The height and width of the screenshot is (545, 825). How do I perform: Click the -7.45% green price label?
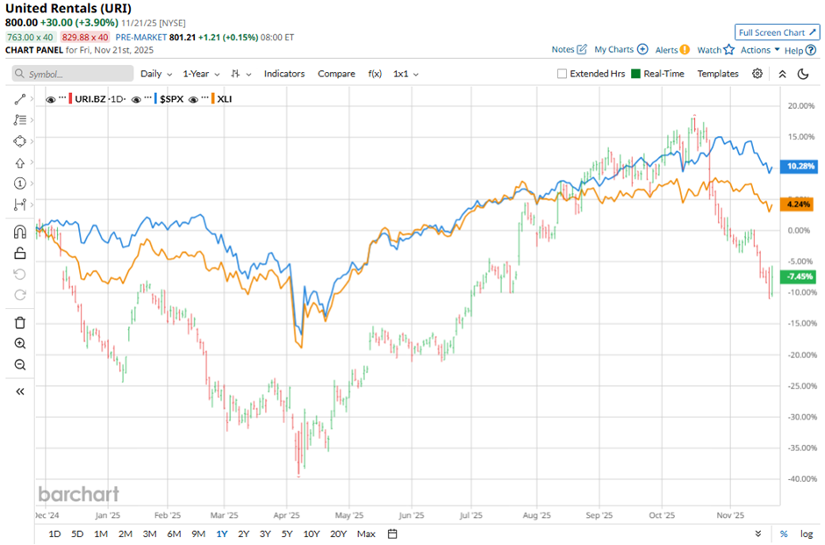(798, 276)
